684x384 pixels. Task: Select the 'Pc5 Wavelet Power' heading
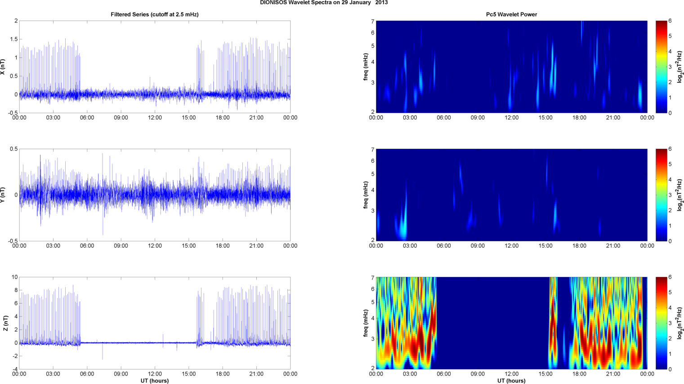point(511,14)
